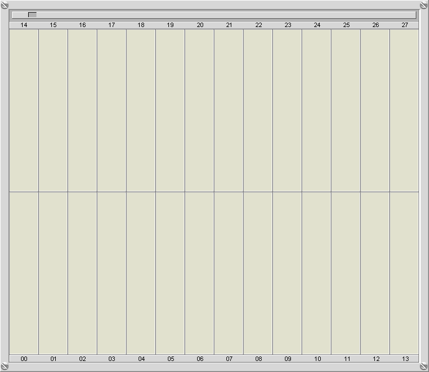The height and width of the screenshot is (372, 429).
Task: Pick the lower slot above label 06
Action: click(199, 273)
